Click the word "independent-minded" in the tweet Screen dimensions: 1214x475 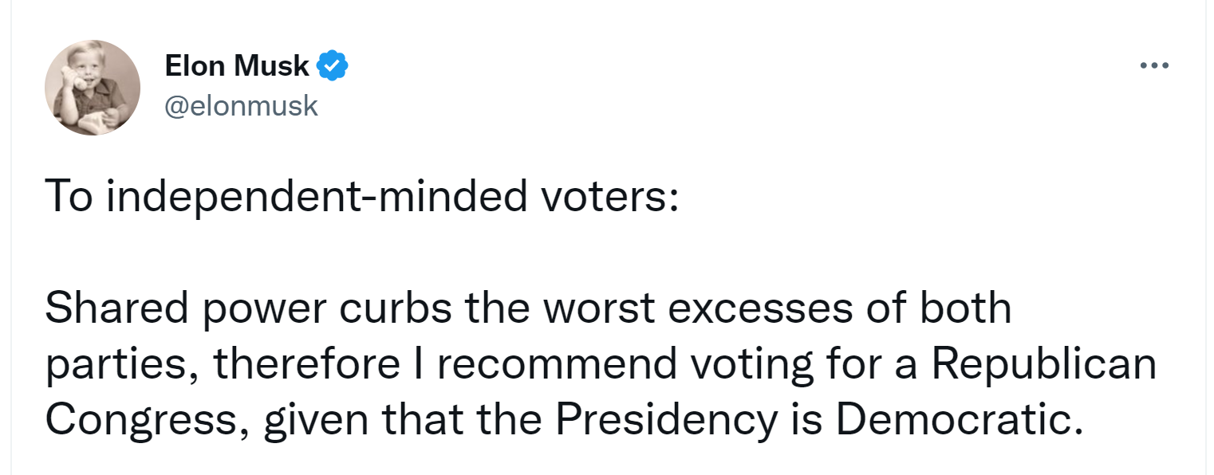pos(316,196)
